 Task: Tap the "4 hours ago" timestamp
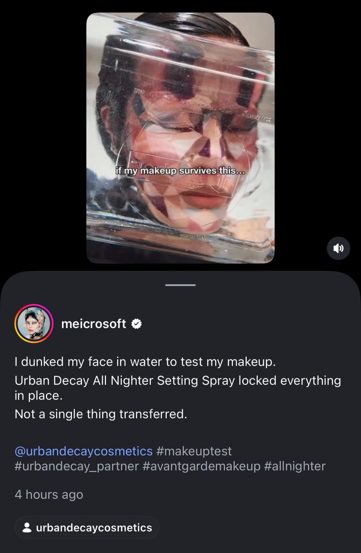[x=49, y=494]
